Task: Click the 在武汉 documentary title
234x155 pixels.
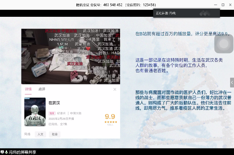Action: [x=54, y=103]
